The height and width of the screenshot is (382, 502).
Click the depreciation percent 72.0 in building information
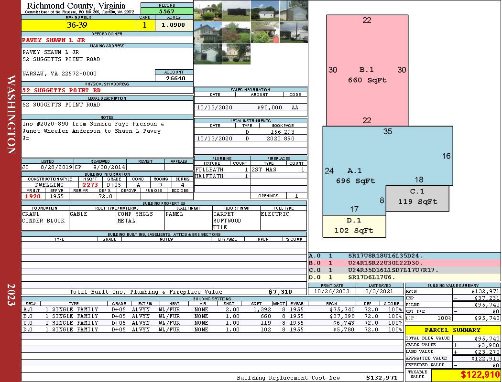pos(105,196)
